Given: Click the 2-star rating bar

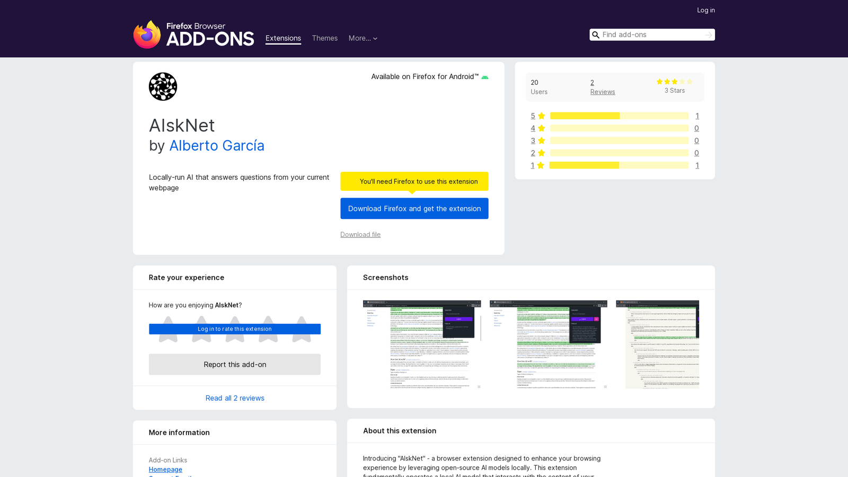Looking at the screenshot, I should 619,153.
